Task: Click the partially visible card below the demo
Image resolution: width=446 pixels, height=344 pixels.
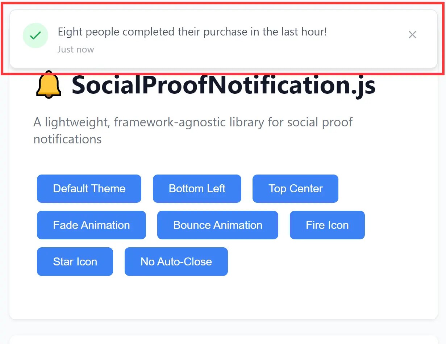Action: click(223, 340)
